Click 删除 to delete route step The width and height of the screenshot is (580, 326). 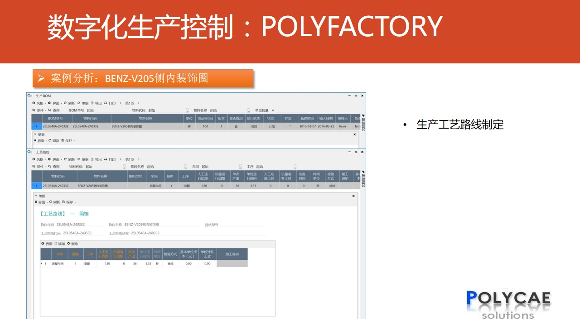coord(72,244)
